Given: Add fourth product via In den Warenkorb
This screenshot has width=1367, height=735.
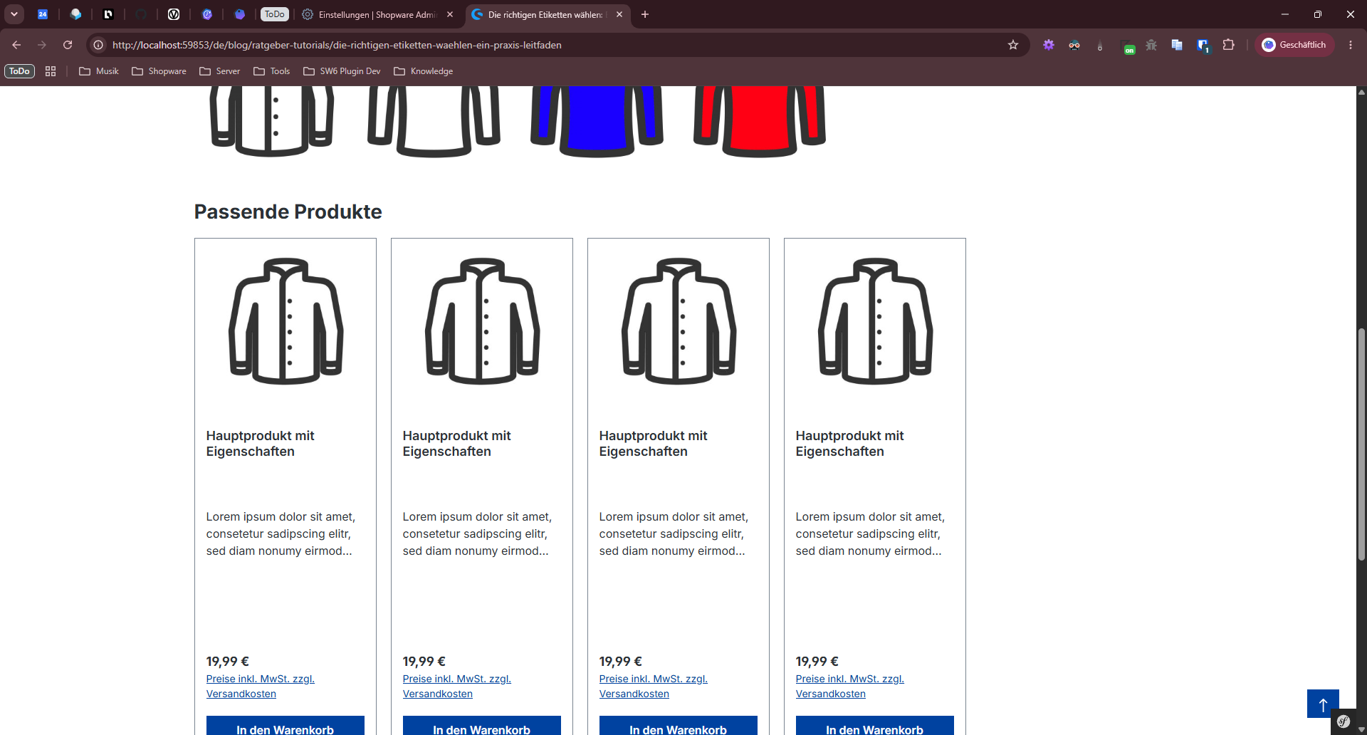Looking at the screenshot, I should pyautogui.click(x=875, y=726).
